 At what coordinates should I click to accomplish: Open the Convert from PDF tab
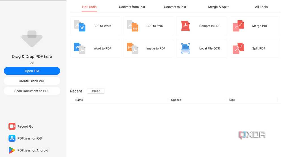[x=132, y=7]
